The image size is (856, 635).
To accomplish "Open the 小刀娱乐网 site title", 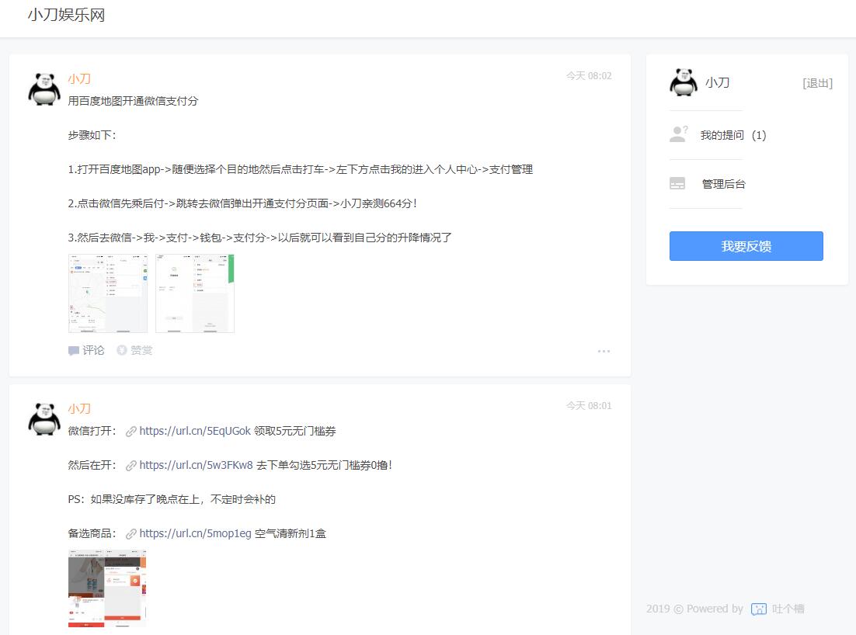I will [x=66, y=15].
